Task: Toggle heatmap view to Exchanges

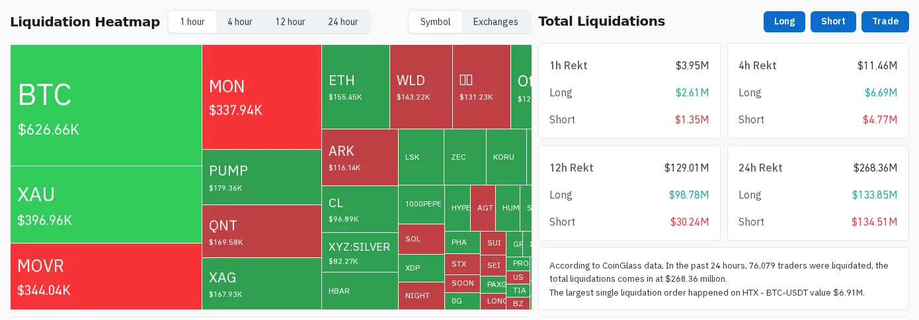Action: (x=496, y=22)
